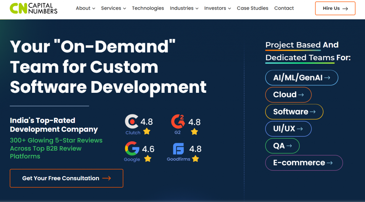The image size is (365, 202).
Task: Expand the Services dropdown chevron
Action: point(124,9)
